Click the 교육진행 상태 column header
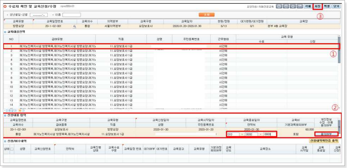The height and width of the screenshot is (168, 347). coord(95,149)
